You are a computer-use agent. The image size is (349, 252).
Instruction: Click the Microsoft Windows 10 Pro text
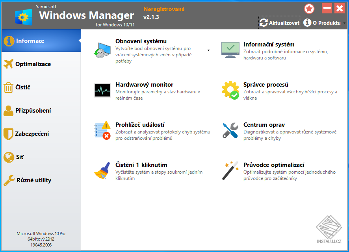tap(41, 233)
